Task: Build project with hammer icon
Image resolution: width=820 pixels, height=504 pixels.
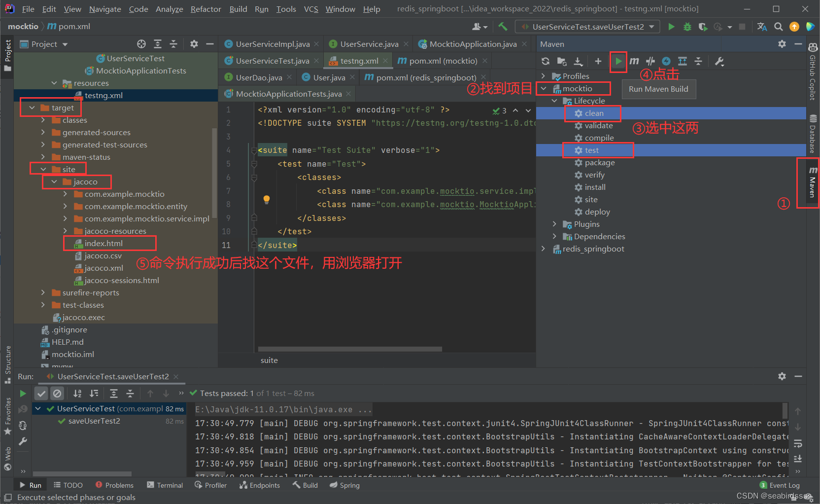Action: point(503,27)
